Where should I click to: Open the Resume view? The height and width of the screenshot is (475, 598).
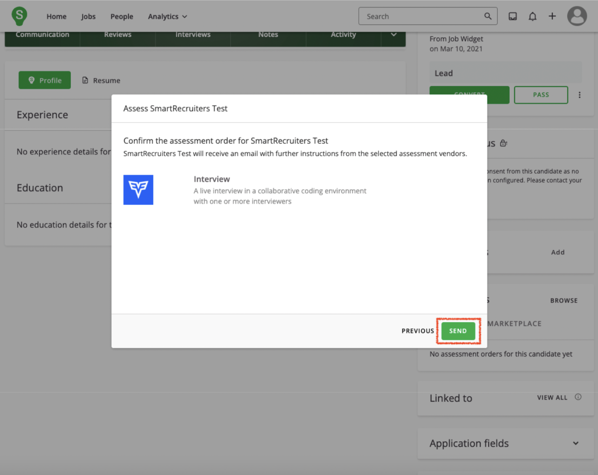pos(101,80)
